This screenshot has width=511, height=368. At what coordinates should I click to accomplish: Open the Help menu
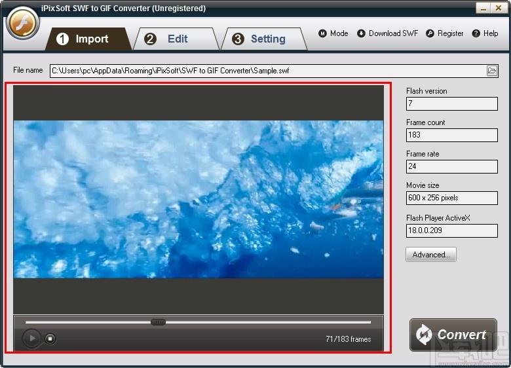click(x=485, y=33)
